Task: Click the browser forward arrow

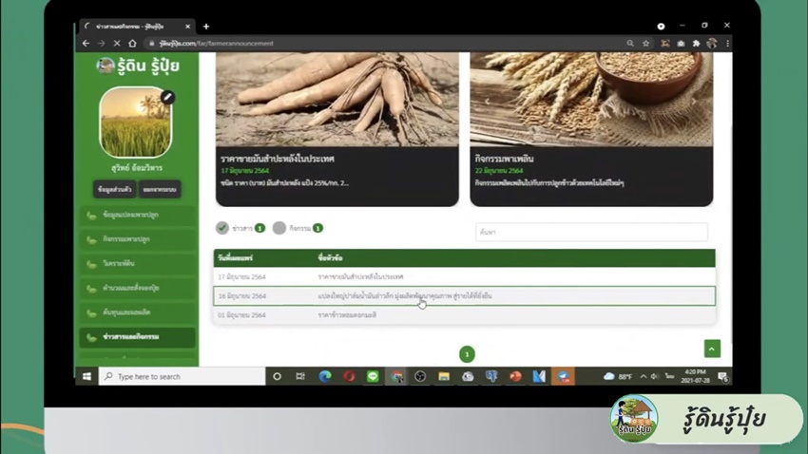Action: pyautogui.click(x=101, y=44)
